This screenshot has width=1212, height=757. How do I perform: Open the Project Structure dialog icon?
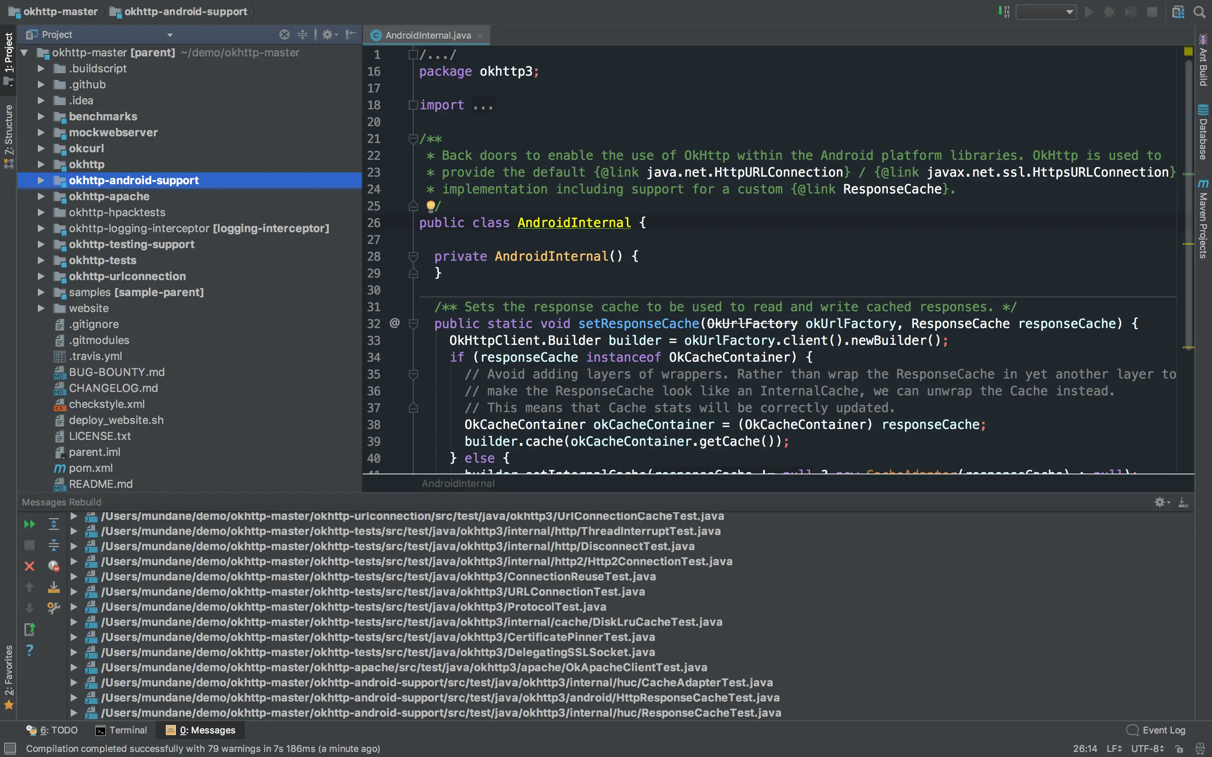tap(1178, 11)
